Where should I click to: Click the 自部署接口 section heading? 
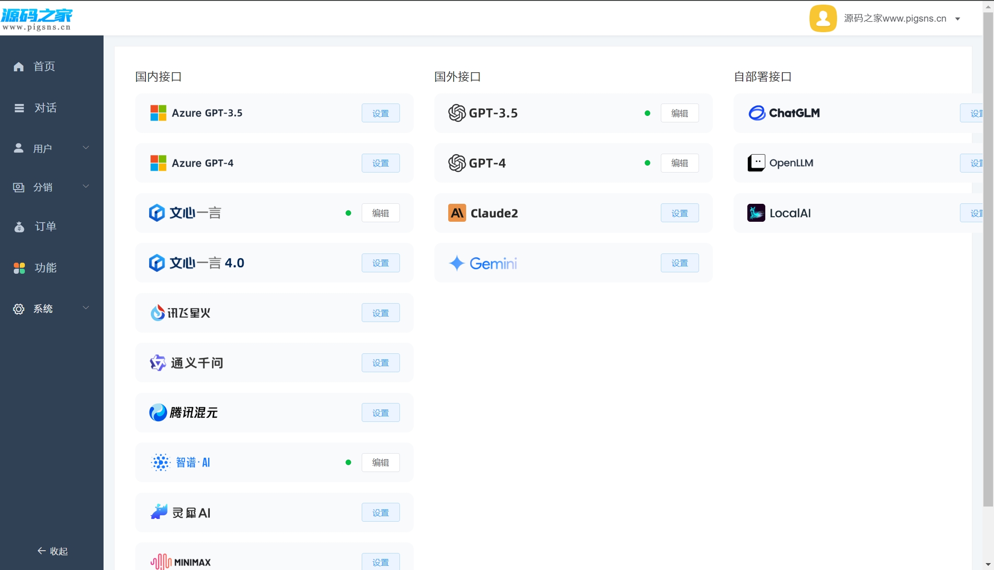763,77
